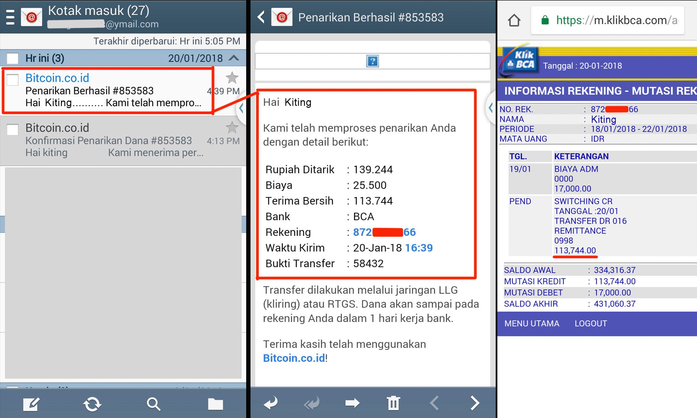
Task: Tap MENU UTAMA on KlikBCA page
Action: [532, 324]
